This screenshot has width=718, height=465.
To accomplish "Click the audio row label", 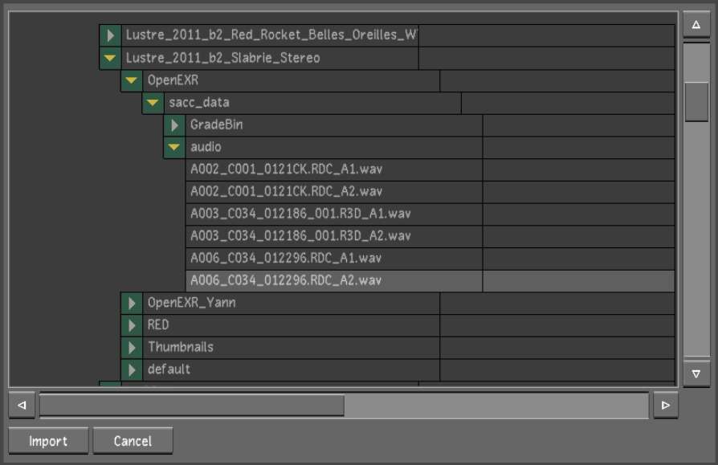I will tap(206, 148).
